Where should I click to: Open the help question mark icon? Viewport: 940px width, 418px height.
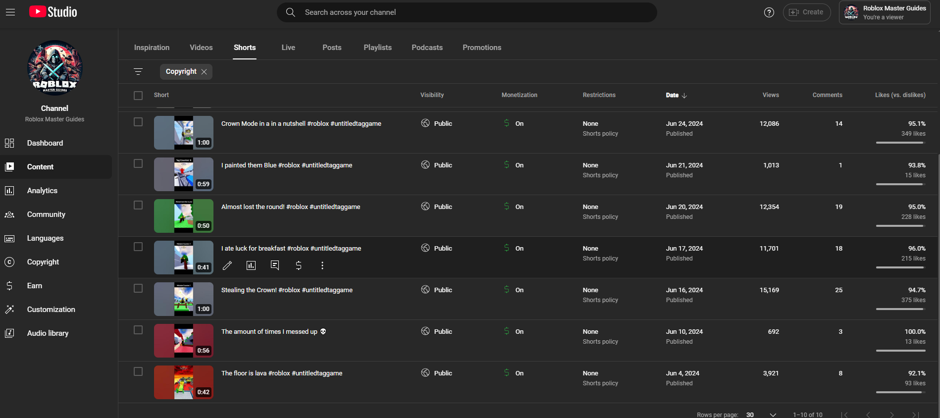pyautogui.click(x=769, y=12)
